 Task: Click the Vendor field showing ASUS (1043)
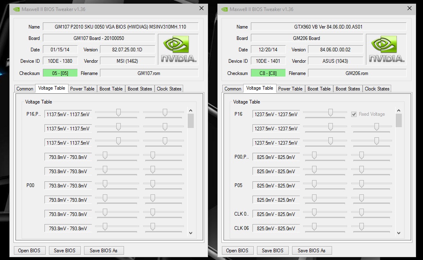point(335,61)
